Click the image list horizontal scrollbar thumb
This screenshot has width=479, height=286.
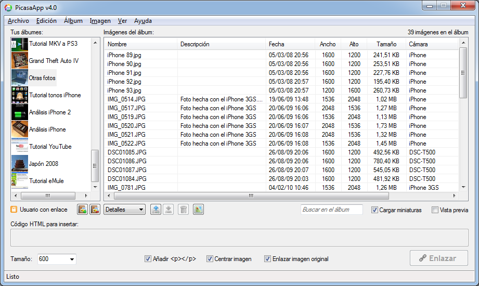251,196
